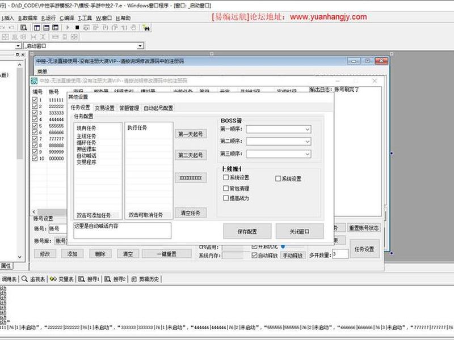This screenshot has width=454, height=340.
Task: Open the _启动窗口 combo box arrow
Action: tap(140, 46)
